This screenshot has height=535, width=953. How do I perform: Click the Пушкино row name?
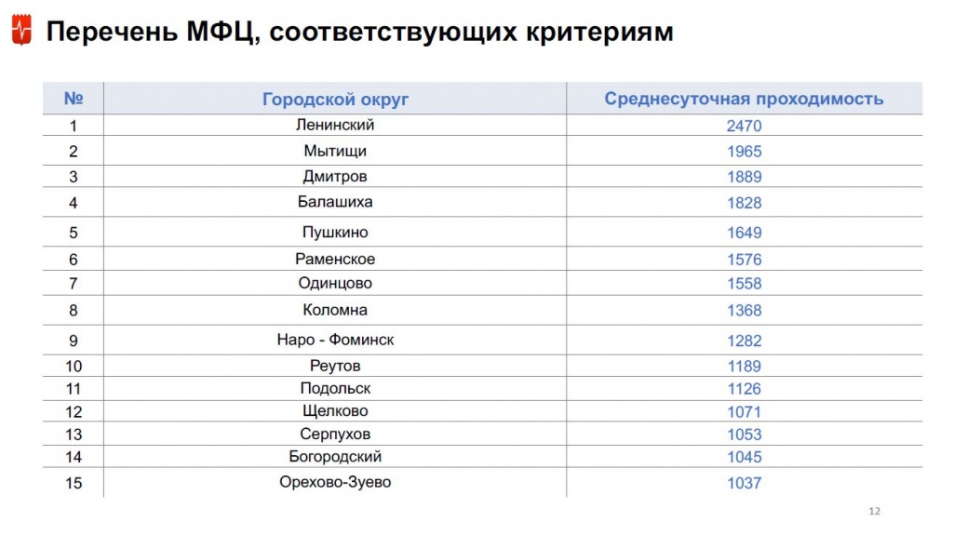tap(335, 233)
